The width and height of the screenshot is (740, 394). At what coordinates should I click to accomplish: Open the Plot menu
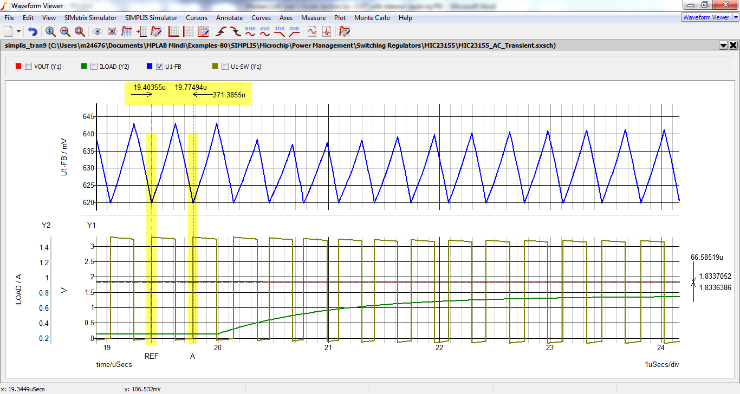tap(340, 18)
